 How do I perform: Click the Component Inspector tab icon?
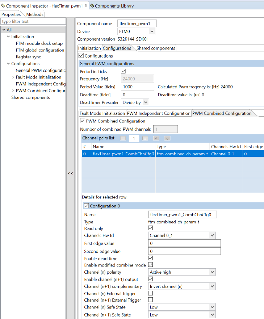[x=3, y=6]
